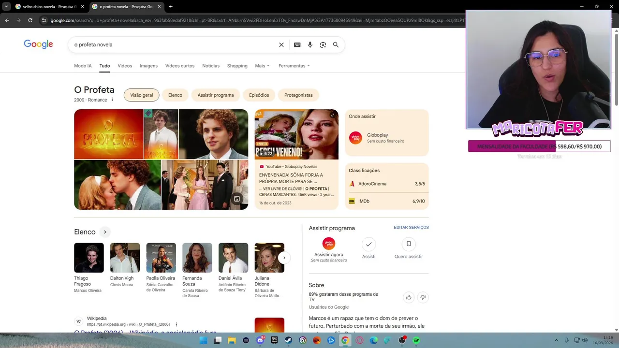619x348 pixels.
Task: Expand the 'Mais' search filter dropdown
Action: 262,66
